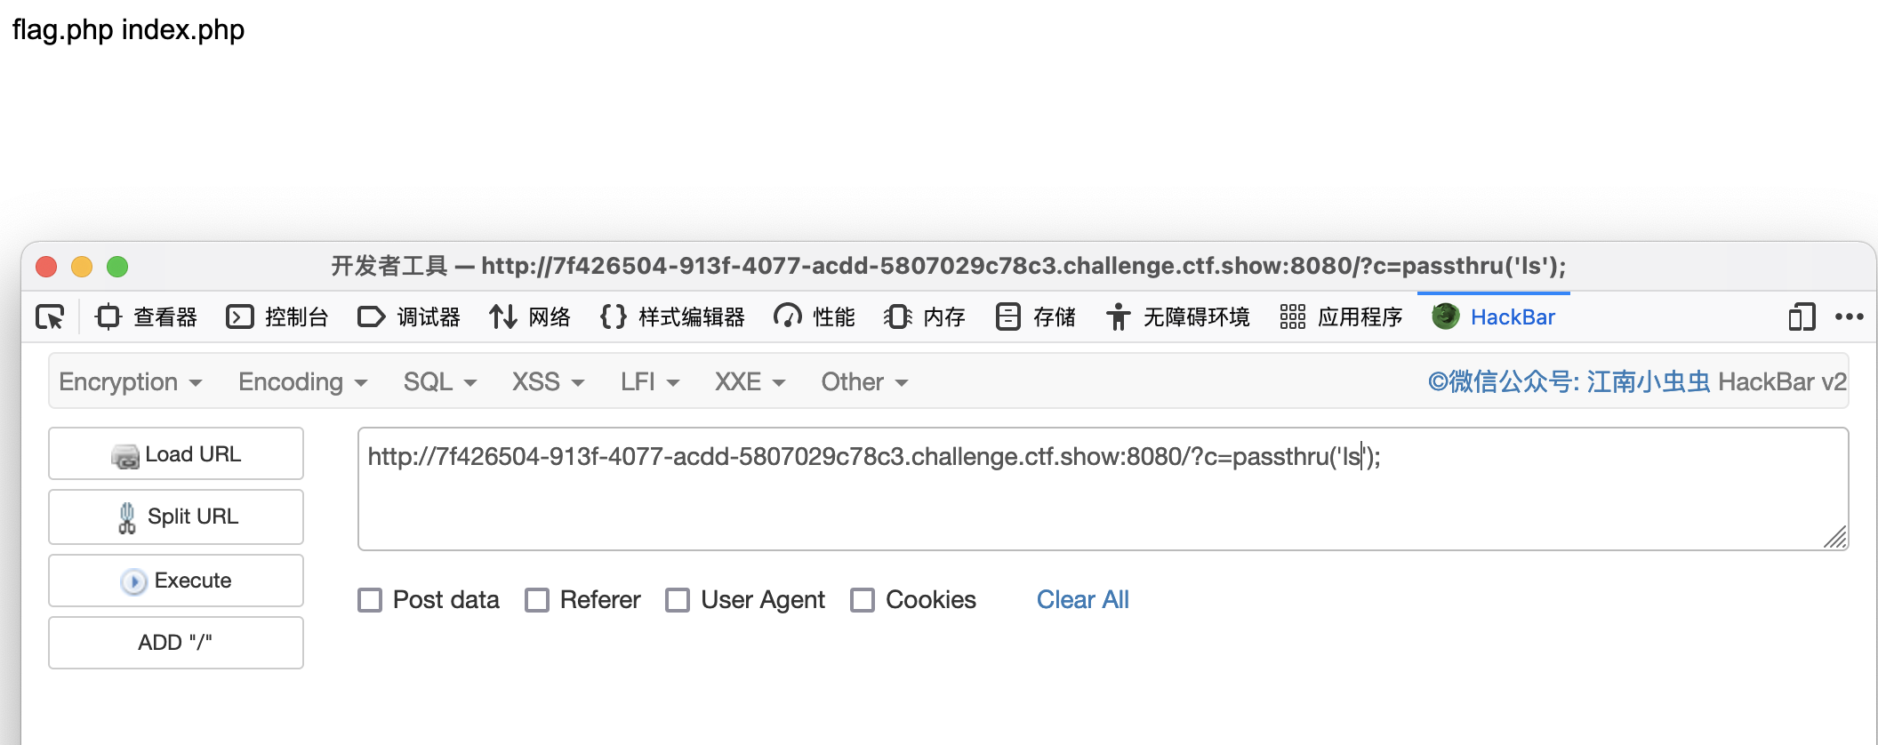Switch to the Network (网络) panel
Image resolution: width=1878 pixels, height=745 pixels.
tap(530, 316)
